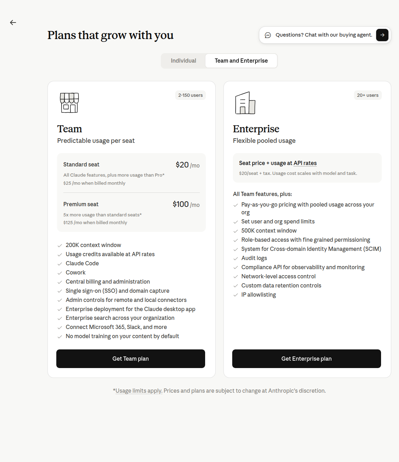Screen dimensions: 399x462
Task: Open the API rates link
Action: coord(305,163)
